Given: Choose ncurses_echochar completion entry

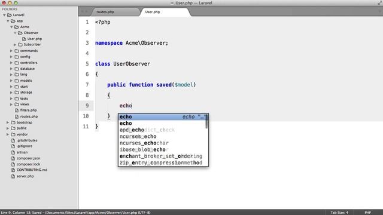Looking at the screenshot, I should (162, 143).
